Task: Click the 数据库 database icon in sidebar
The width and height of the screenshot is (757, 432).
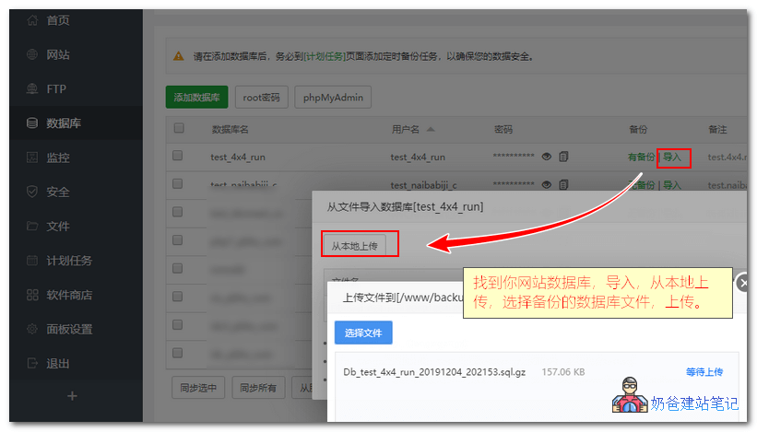Action: [32, 123]
